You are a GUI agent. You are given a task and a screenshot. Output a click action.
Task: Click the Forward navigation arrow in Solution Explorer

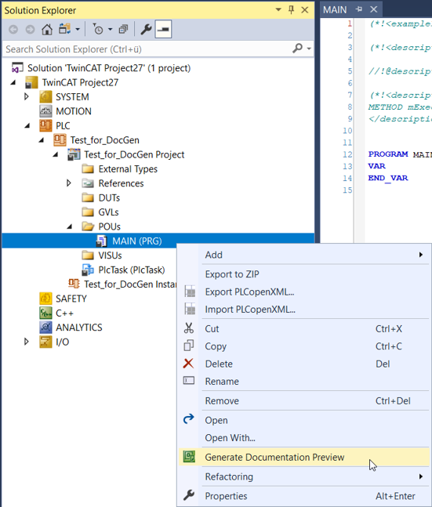(x=30, y=30)
